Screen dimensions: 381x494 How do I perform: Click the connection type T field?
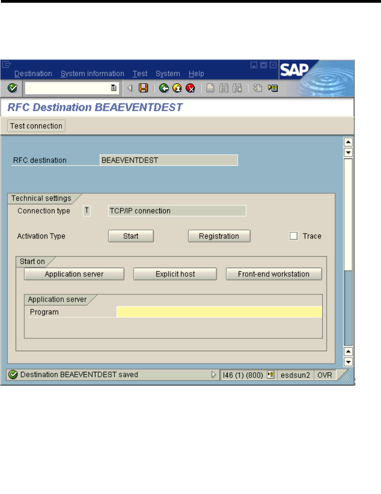[87, 210]
